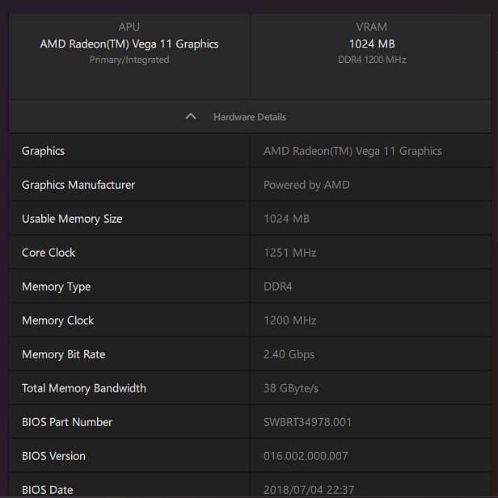The image size is (498, 498).
Task: Click the 'Graphics' row label
Action: pos(44,151)
